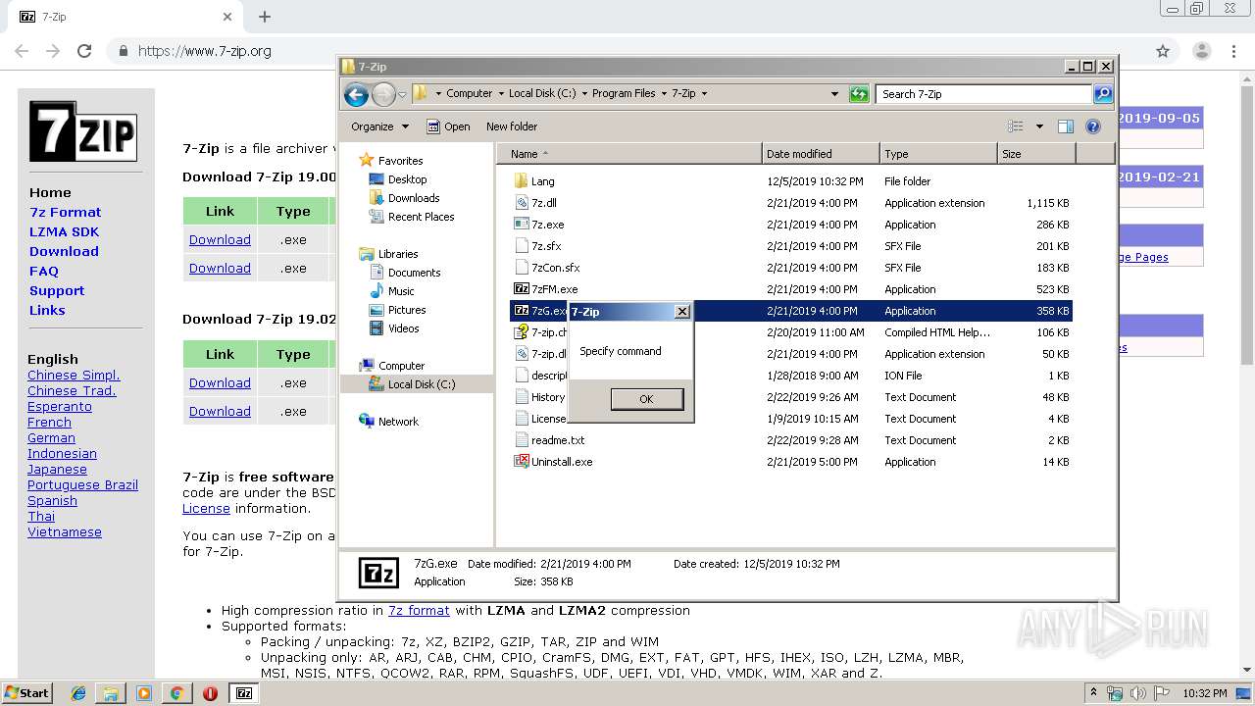The height and width of the screenshot is (706, 1255).
Task: Open the recent locations dropdown arrow
Action: coord(402,95)
